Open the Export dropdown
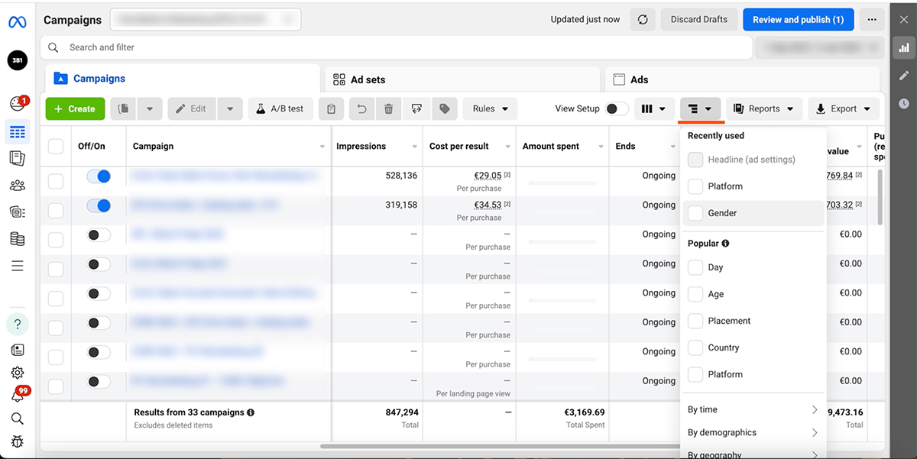Image resolution: width=917 pixels, height=459 pixels. (x=843, y=108)
